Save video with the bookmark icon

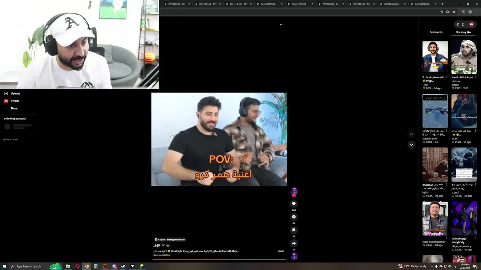tap(294, 230)
